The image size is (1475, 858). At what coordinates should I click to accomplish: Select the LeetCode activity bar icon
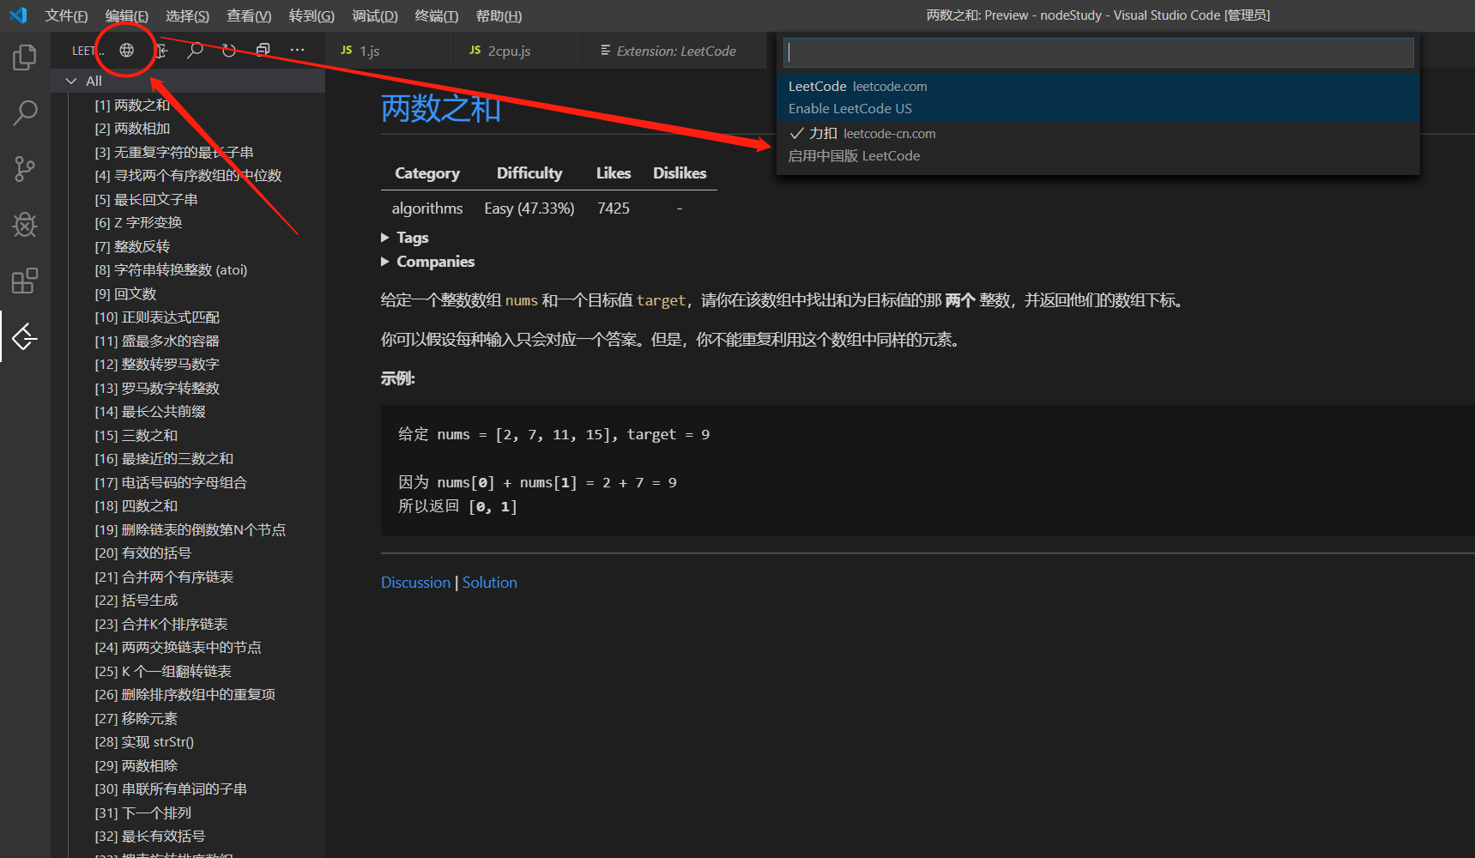(25, 336)
